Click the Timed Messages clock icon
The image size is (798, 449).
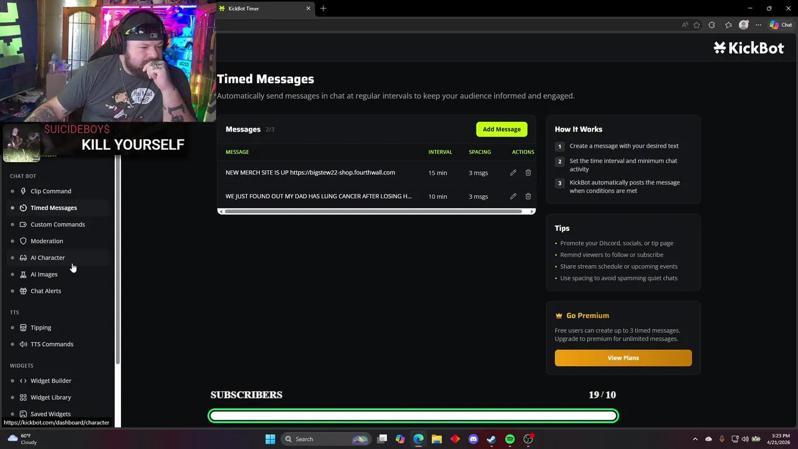[x=23, y=208]
